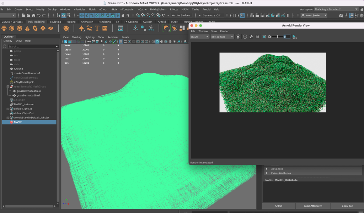Image resolution: width=364 pixels, height=213 pixels.
Task: Click the Redo arrow icon
Action: (x=44, y=15)
